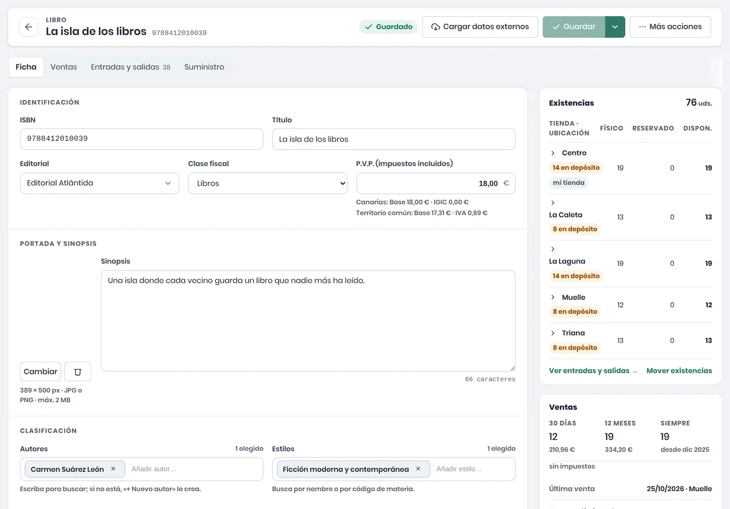This screenshot has height=509, width=730.
Task: Click into the Sinopsis text area
Action: [x=308, y=321]
